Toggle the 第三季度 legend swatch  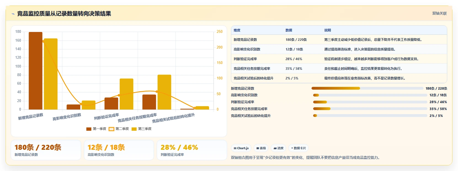(134, 129)
